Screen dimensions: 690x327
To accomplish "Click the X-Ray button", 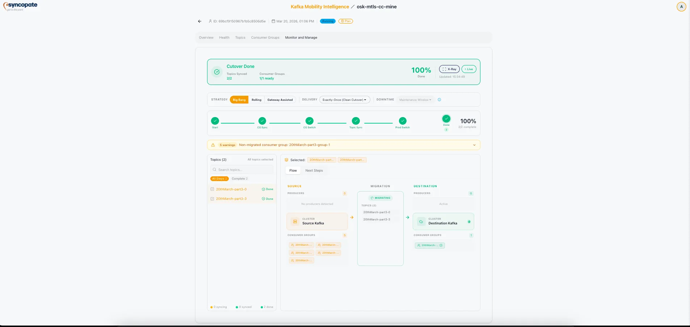I will coord(449,69).
